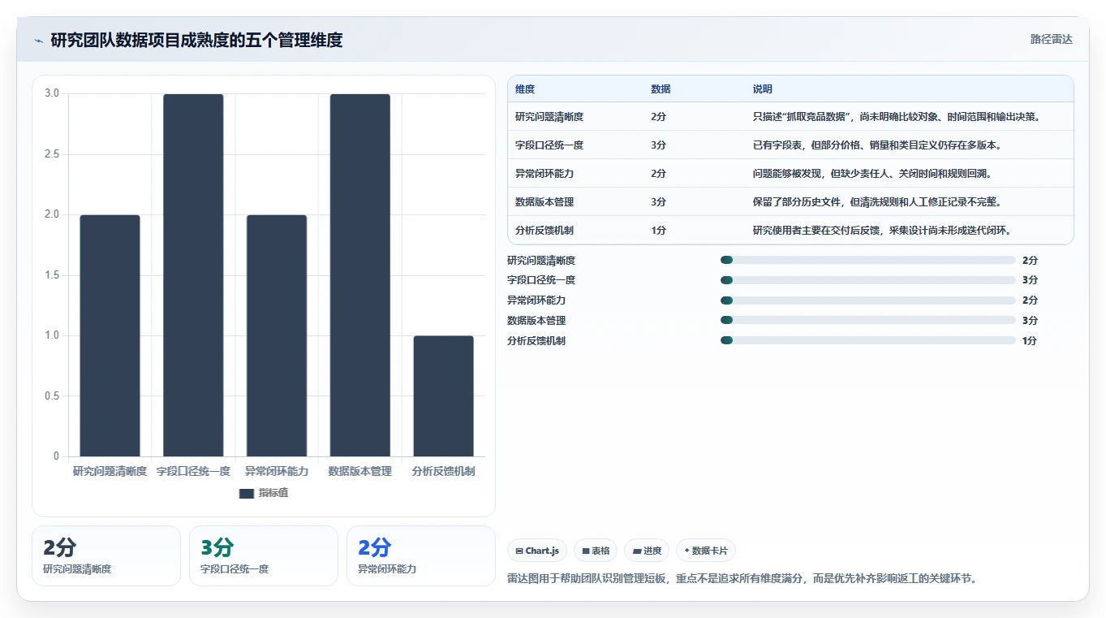The image size is (1106, 618).
Task: Click the 路径雷达 label in the header
Action: click(x=1051, y=39)
